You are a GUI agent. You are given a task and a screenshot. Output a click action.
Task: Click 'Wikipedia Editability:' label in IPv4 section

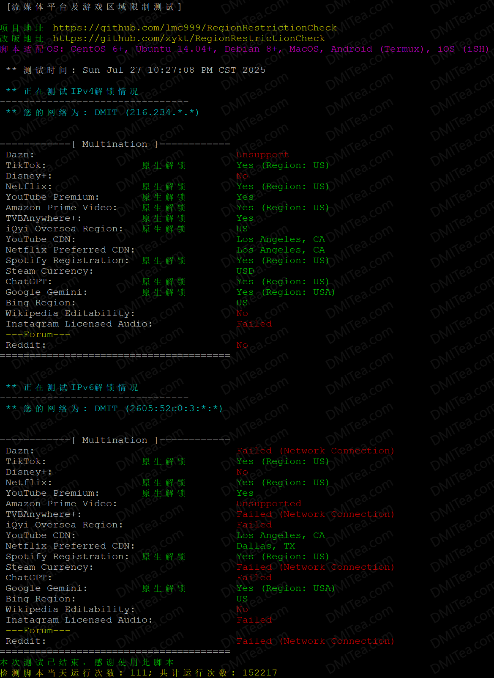[x=70, y=313]
